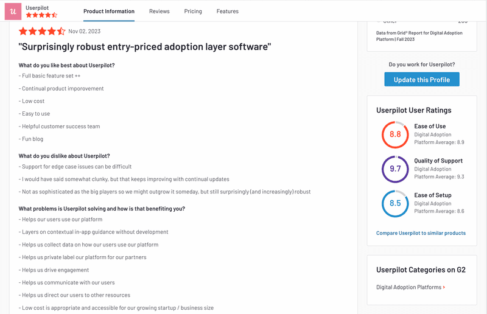Click the Ease of Setup 8.5 gauge

pos(395,203)
